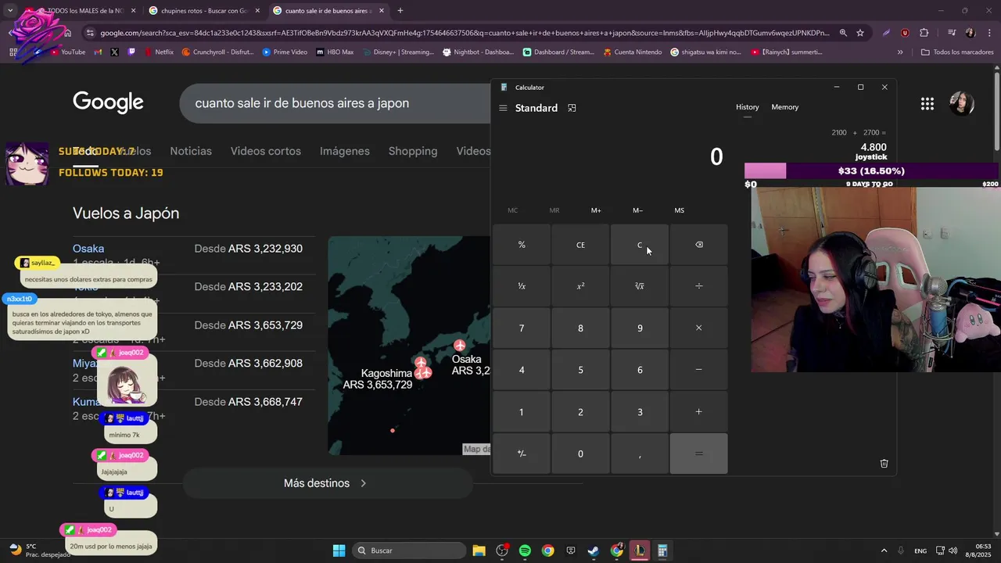1001x563 pixels.
Task: Click the plus key in Calculator
Action: (x=698, y=412)
